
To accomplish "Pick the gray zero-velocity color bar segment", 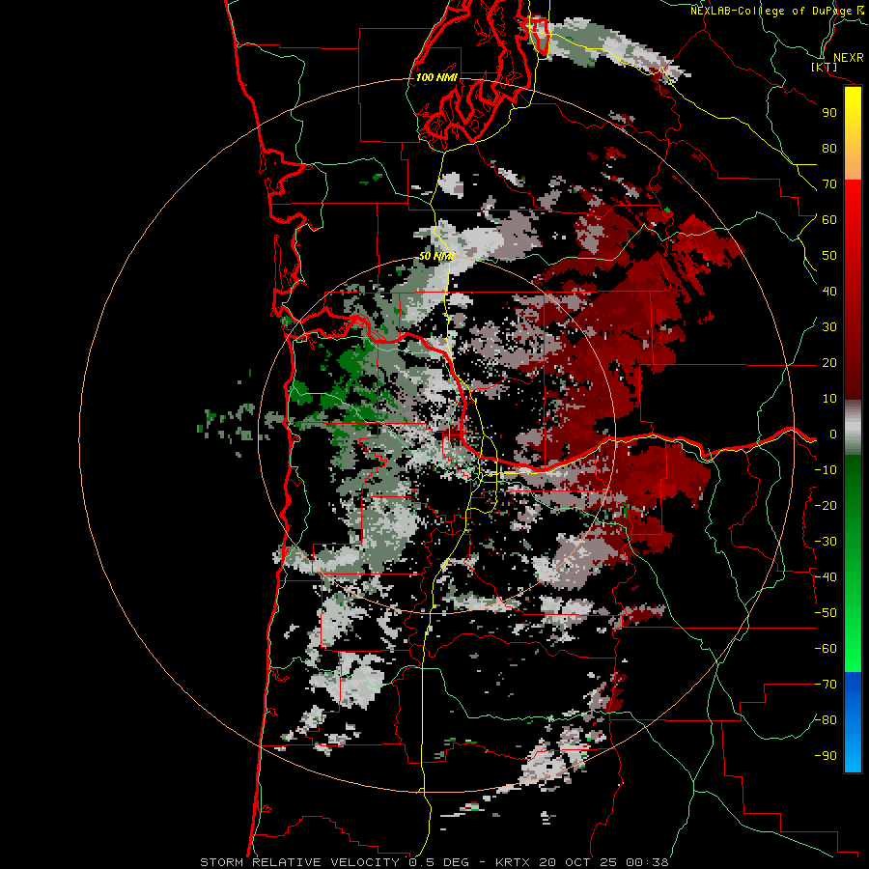I will click(853, 428).
